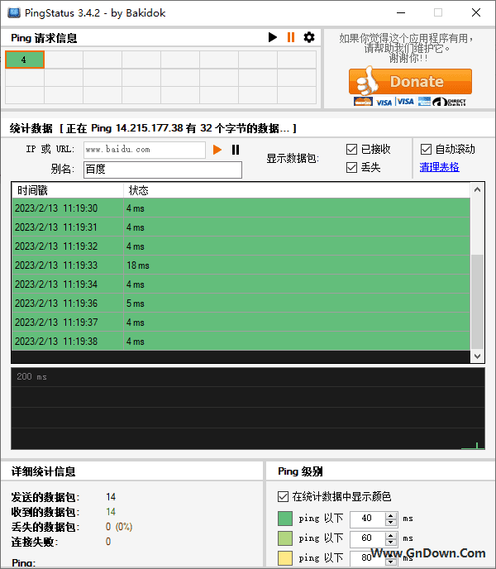Toggle 在统计数据中显示颜色 checkbox

tap(283, 496)
